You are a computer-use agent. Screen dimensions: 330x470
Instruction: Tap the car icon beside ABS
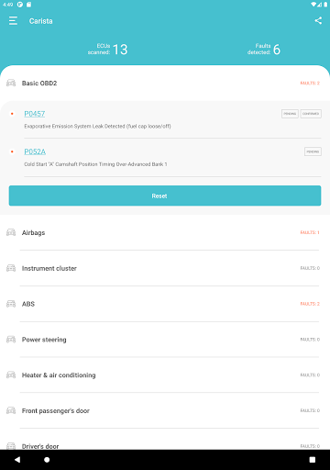click(11, 304)
